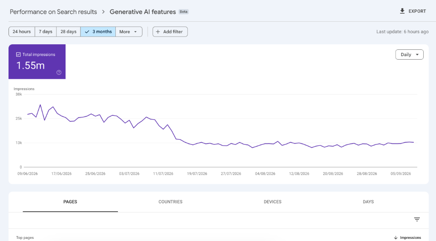Switch to the Pages tab
Viewport: 436px width, 241px height.
[x=70, y=202]
